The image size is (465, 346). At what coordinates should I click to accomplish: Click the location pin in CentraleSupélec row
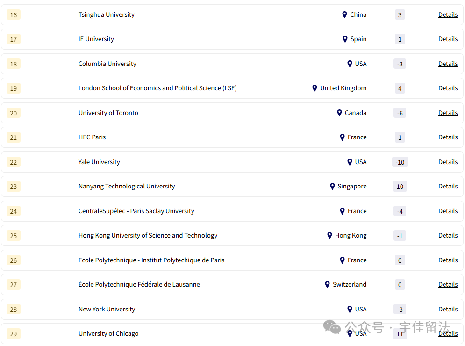click(342, 211)
